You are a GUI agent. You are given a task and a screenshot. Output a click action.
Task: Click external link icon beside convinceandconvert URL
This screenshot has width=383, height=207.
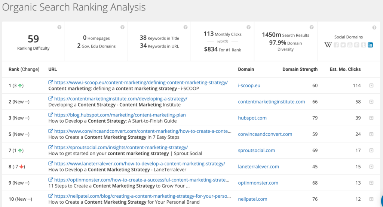click(50, 131)
